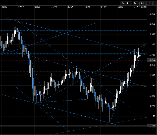Click the 14:00 time axis label
Image resolution: width=157 pixels, height=135 pixels.
tap(104, 7)
